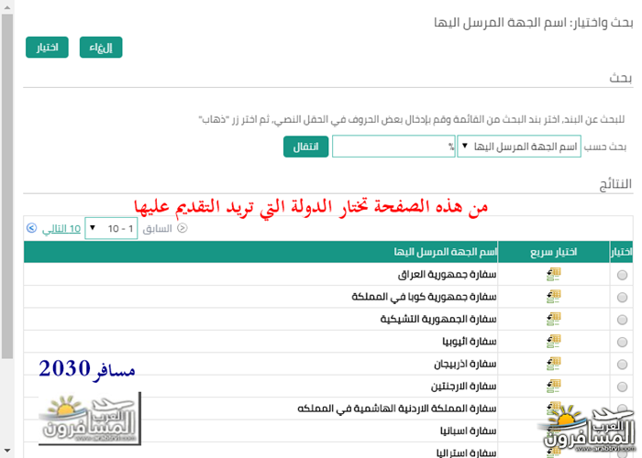Click the اختيار سريع column header
Image resolution: width=642 pixels, height=458 pixels.
(x=554, y=252)
